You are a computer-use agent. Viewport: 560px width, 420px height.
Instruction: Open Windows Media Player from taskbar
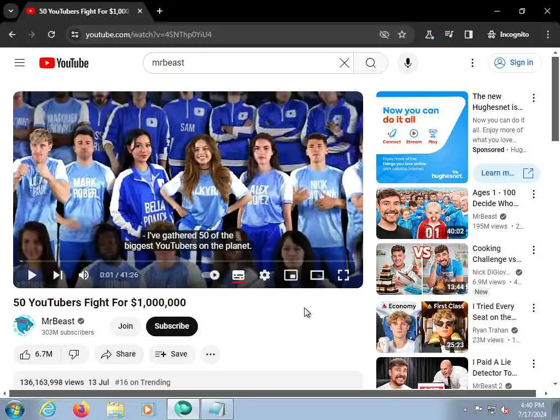pos(148,409)
